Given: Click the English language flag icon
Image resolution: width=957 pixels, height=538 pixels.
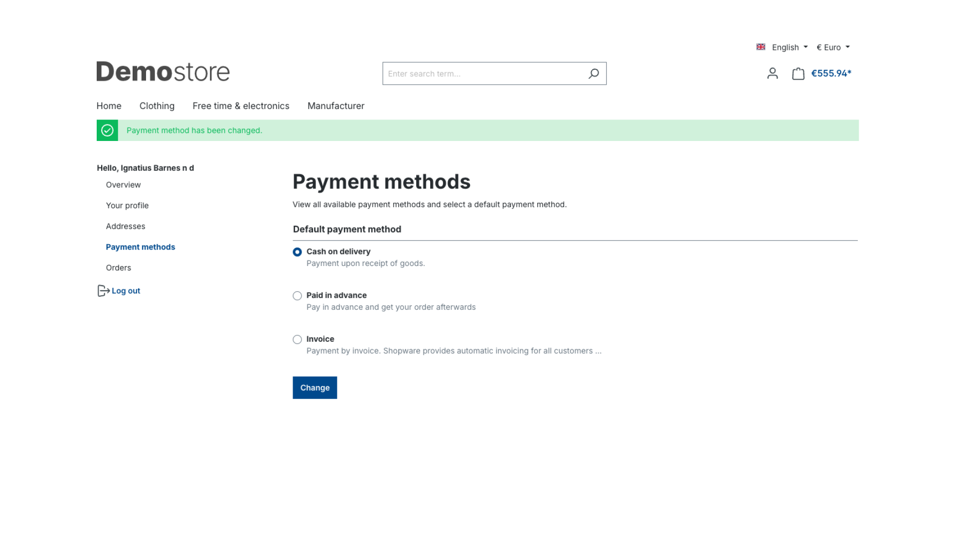Looking at the screenshot, I should (x=761, y=47).
